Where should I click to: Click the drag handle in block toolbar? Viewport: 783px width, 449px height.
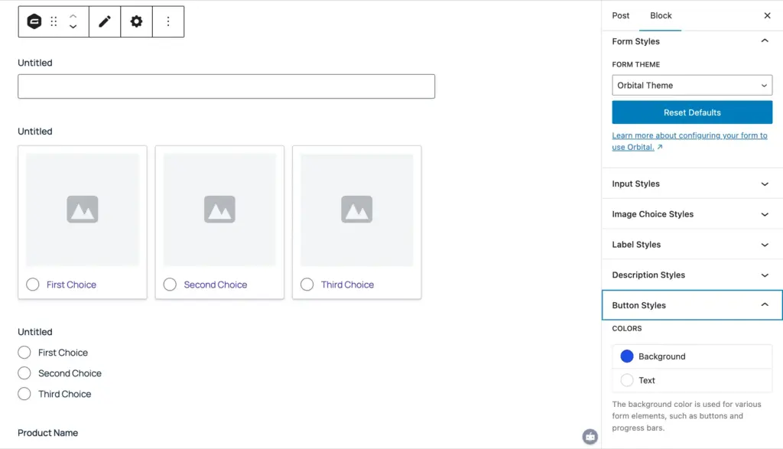(54, 21)
